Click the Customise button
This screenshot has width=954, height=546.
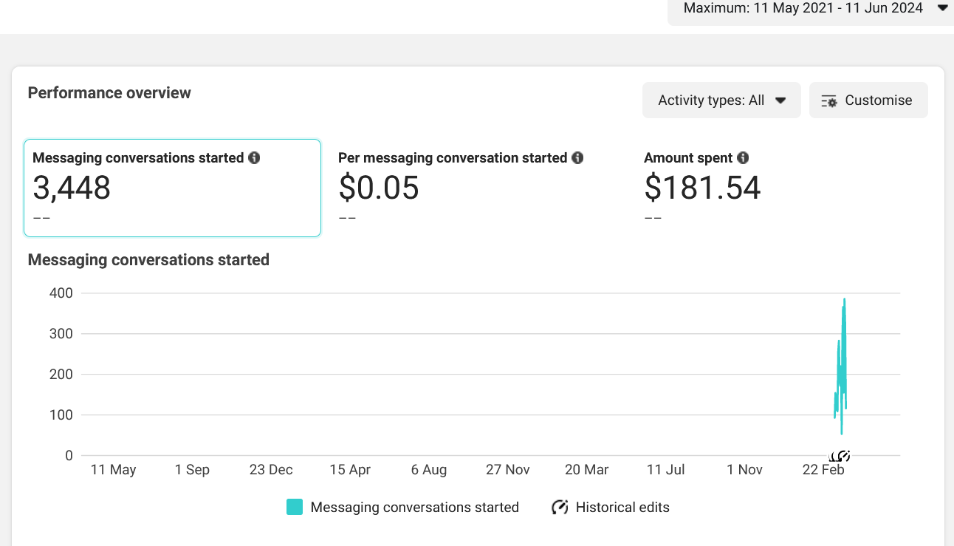click(x=868, y=100)
